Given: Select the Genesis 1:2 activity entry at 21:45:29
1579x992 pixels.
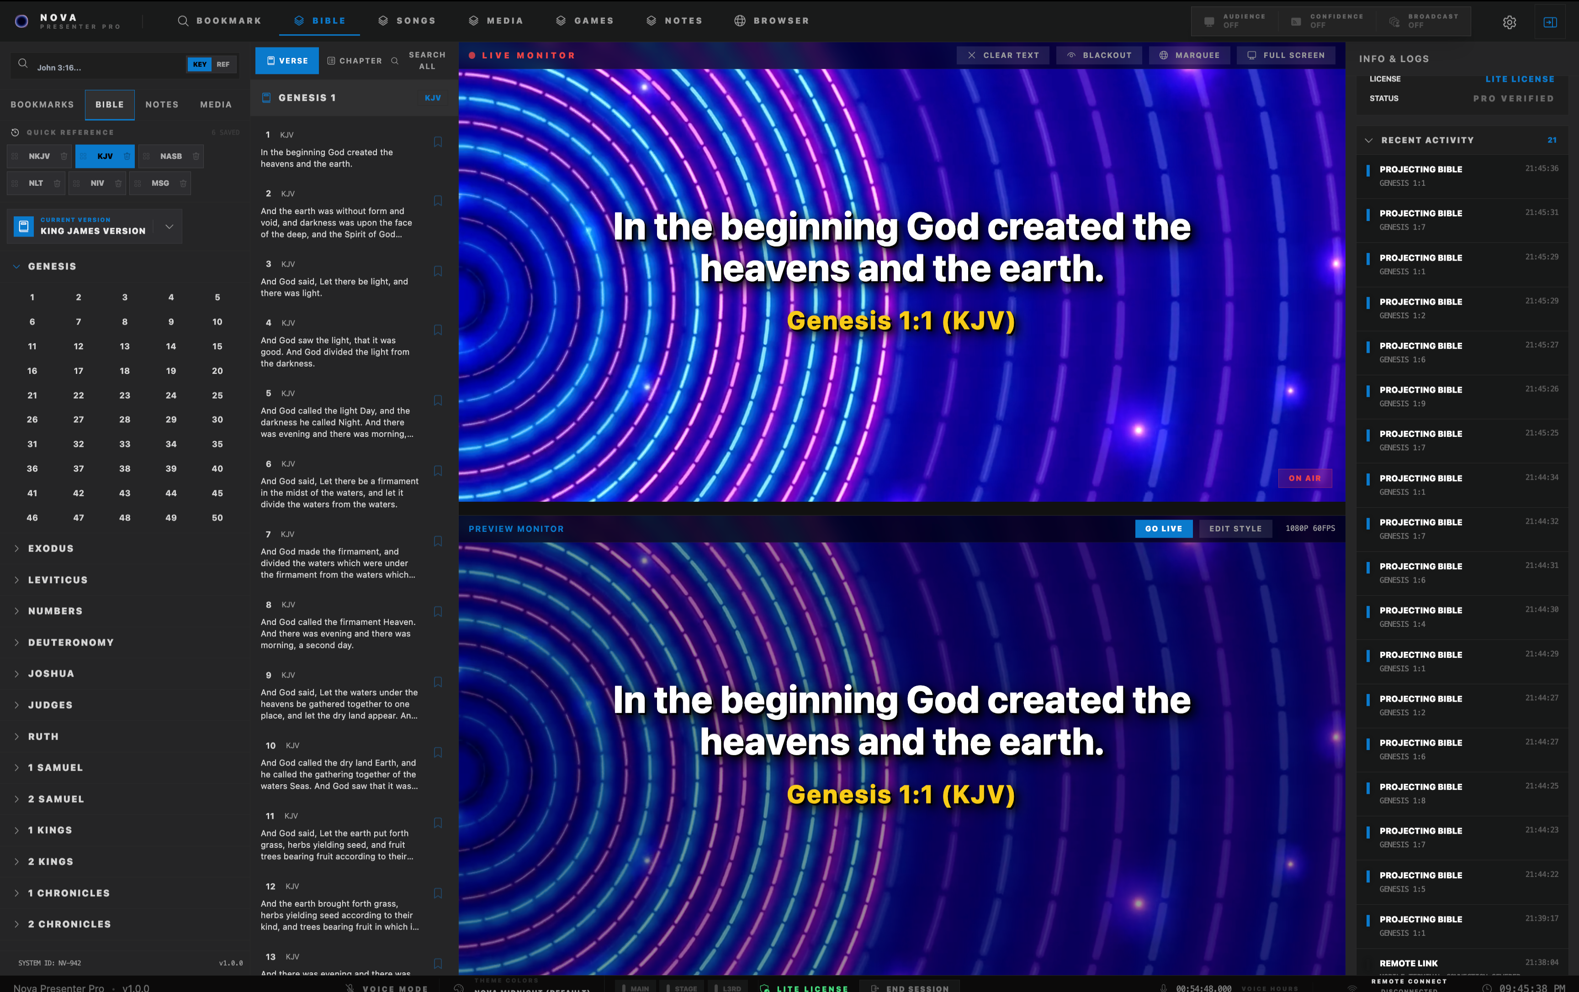Looking at the screenshot, I should 1462,309.
